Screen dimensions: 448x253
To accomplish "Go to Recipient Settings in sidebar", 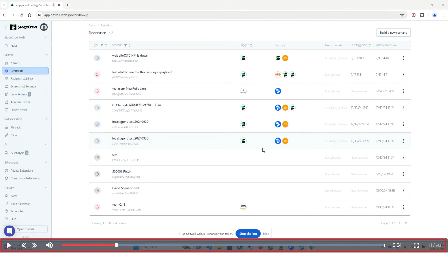I will click(x=22, y=79).
